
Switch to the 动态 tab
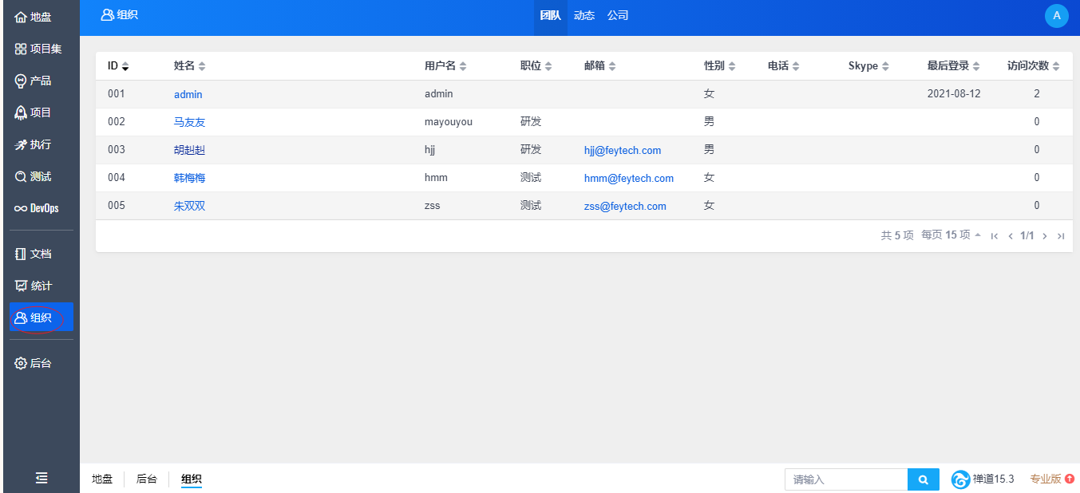click(x=584, y=16)
